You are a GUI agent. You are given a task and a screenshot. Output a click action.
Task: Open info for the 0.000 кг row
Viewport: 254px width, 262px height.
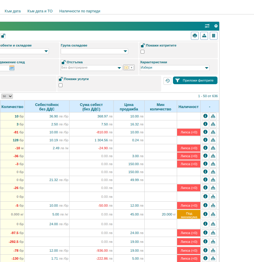tap(205, 214)
